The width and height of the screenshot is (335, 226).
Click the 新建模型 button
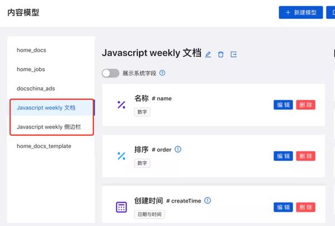[300, 12]
